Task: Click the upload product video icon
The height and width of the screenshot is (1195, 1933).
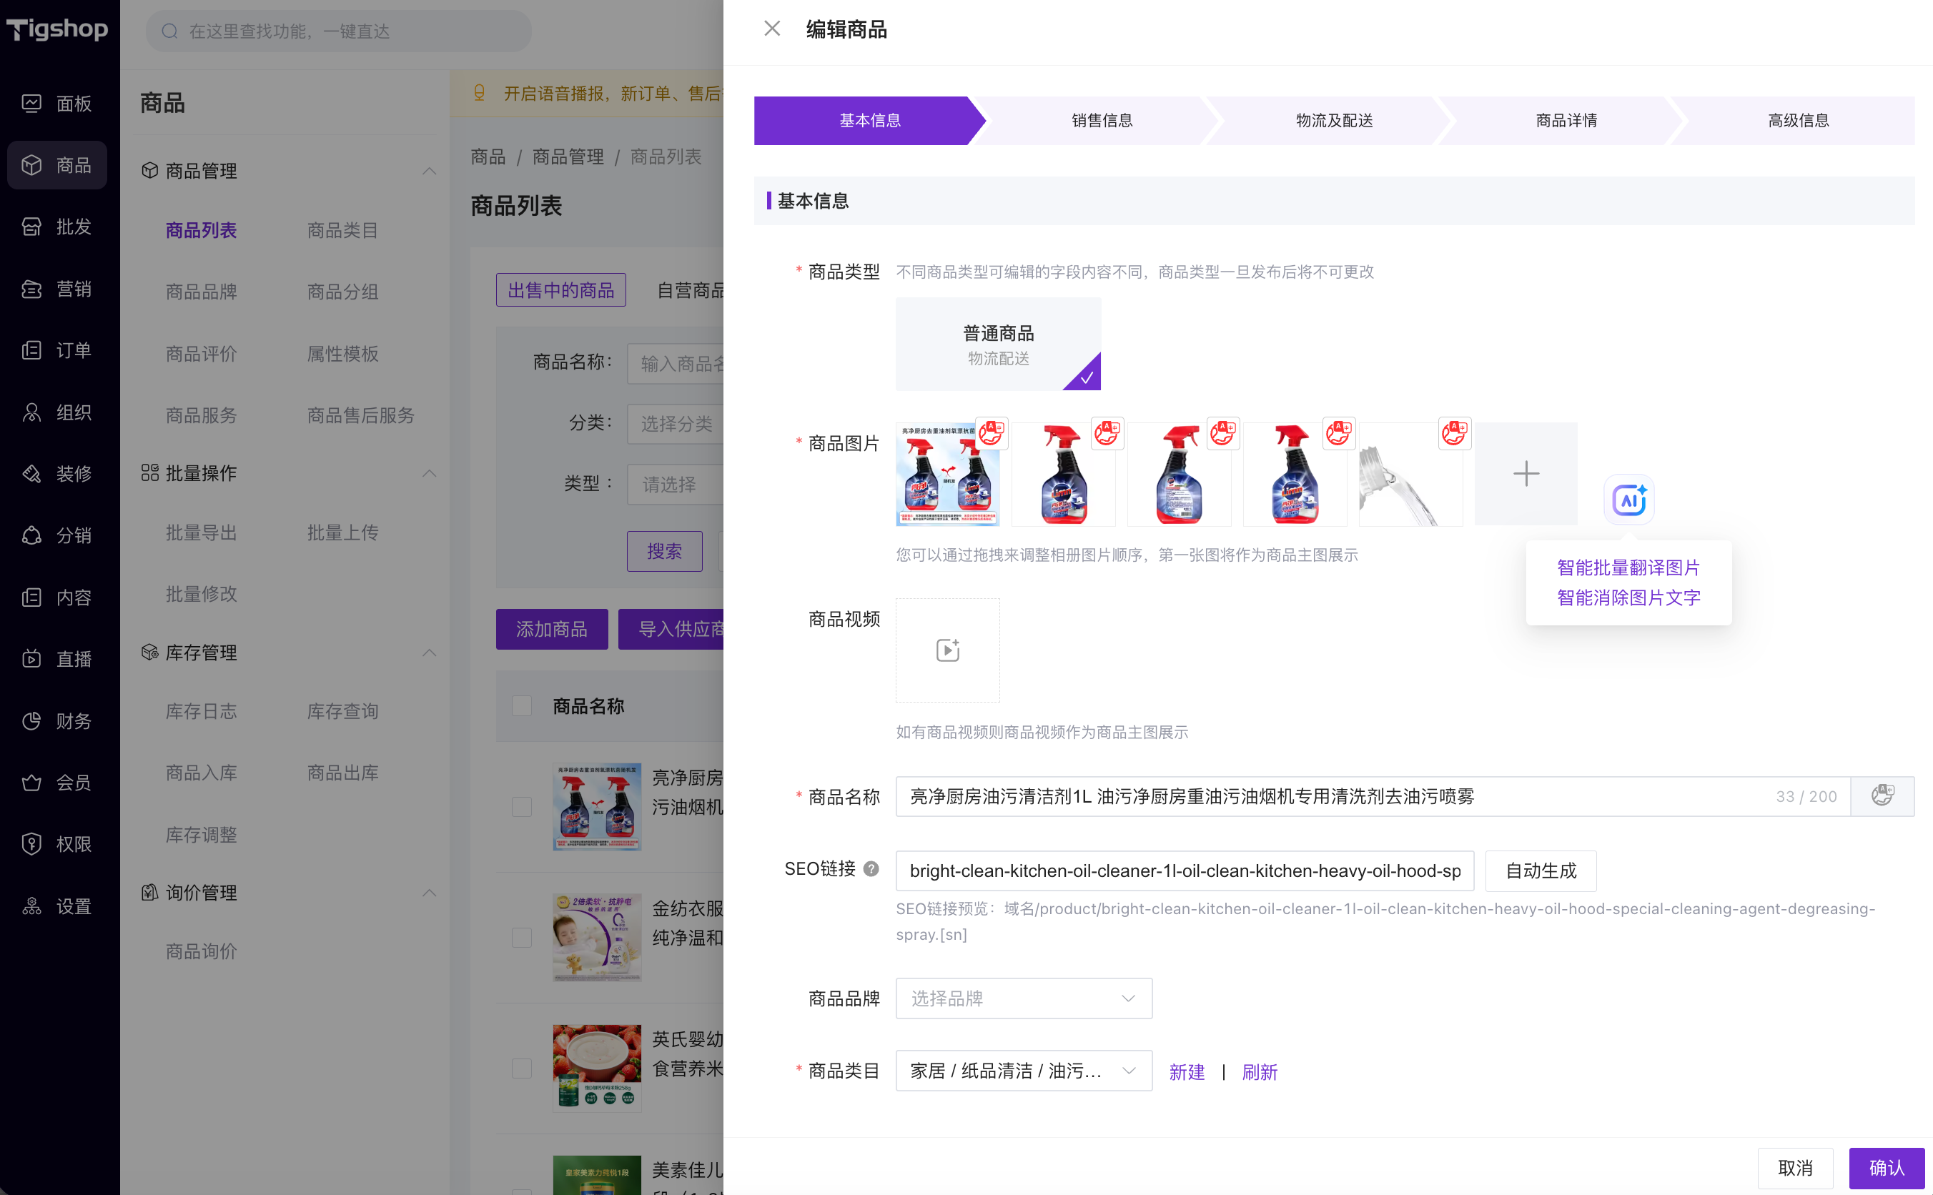Action: click(x=947, y=650)
